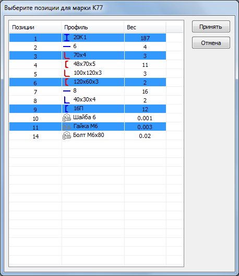Cancel dialog with Отмена button
The height and width of the screenshot is (276, 239).
[x=211, y=43]
